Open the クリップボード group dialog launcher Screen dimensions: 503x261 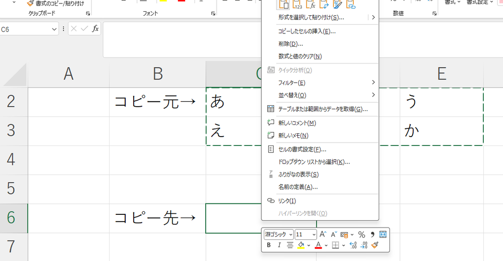click(x=88, y=13)
